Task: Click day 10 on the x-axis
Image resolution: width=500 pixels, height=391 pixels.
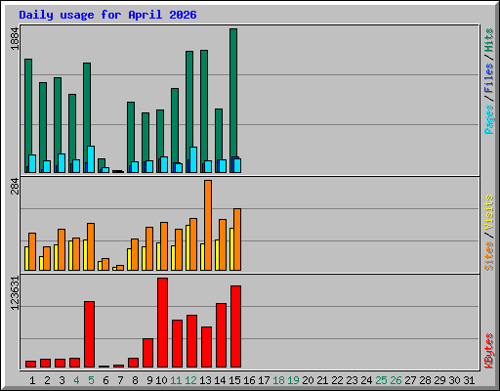Action: coord(161,380)
